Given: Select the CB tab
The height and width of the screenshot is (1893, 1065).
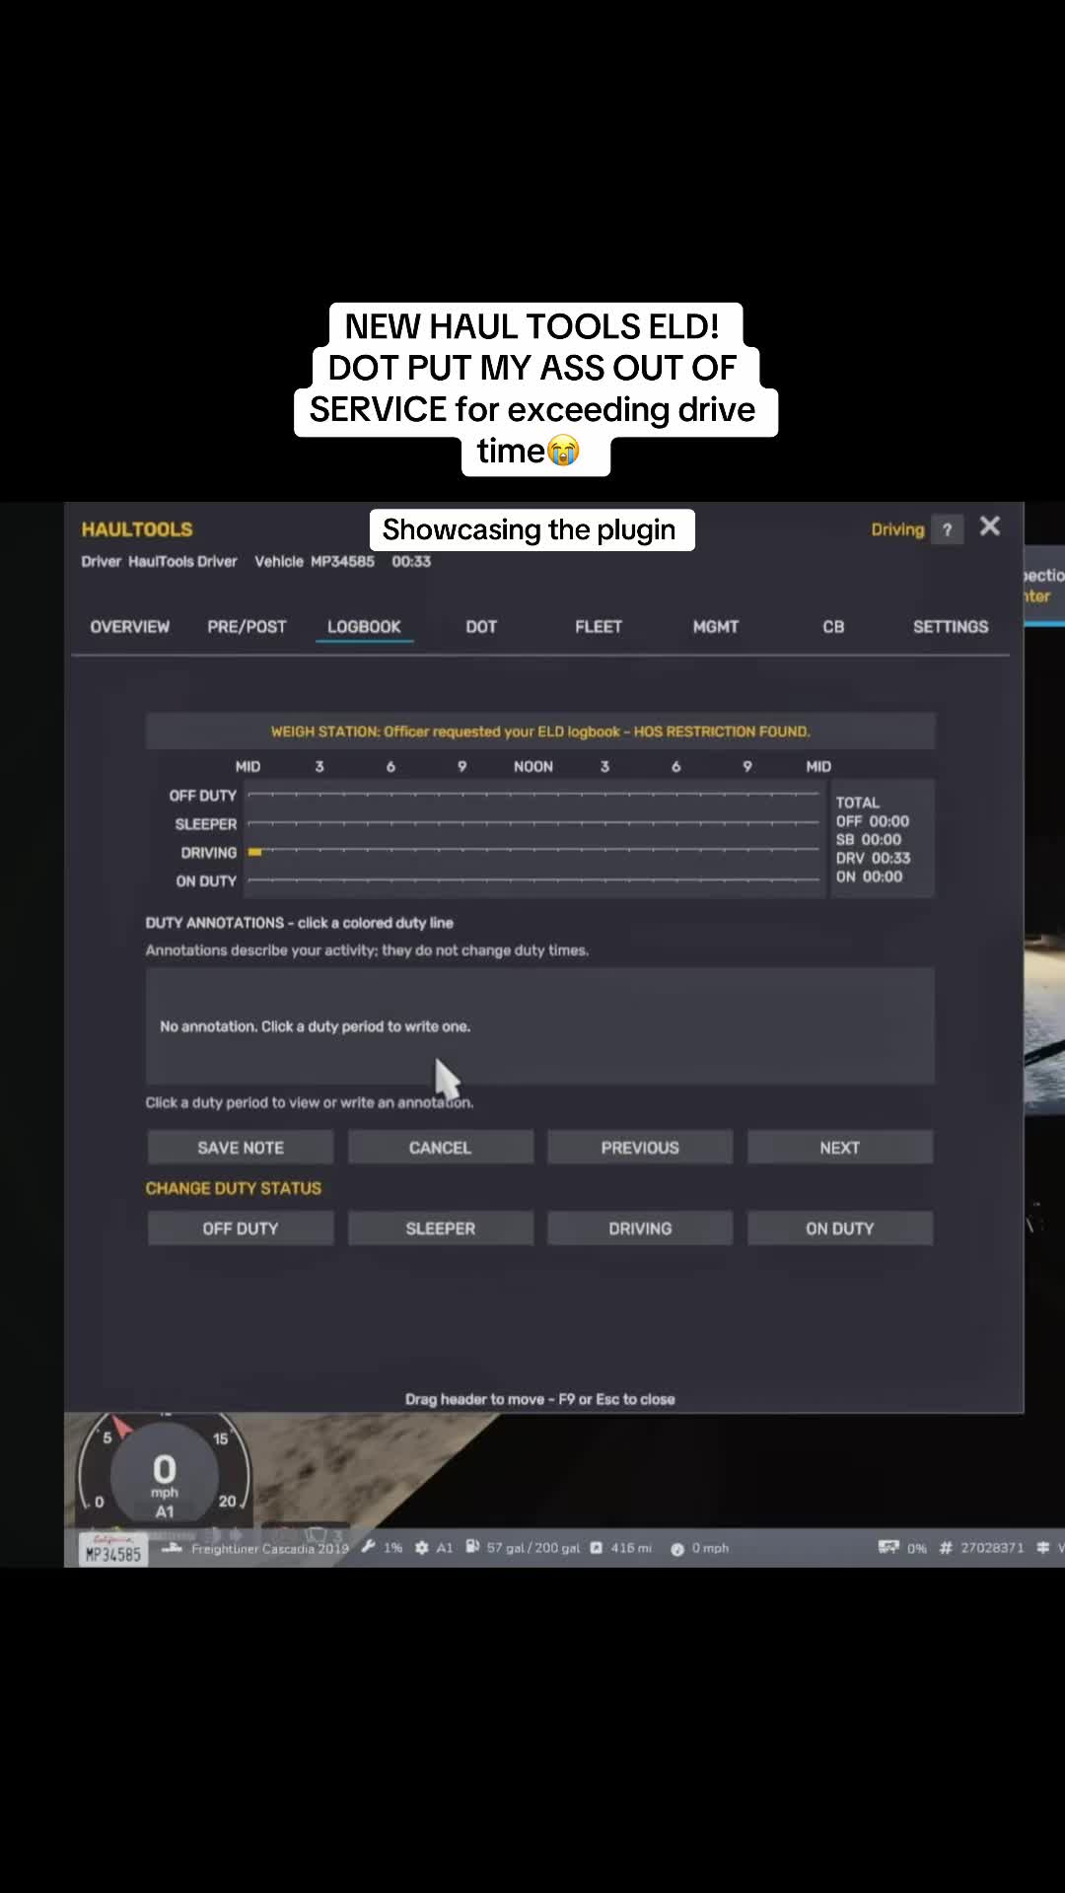Looking at the screenshot, I should coord(833,627).
